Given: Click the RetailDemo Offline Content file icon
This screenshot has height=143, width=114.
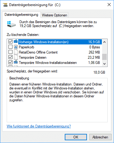Looking at the screenshot, I should [x=16, y=52].
